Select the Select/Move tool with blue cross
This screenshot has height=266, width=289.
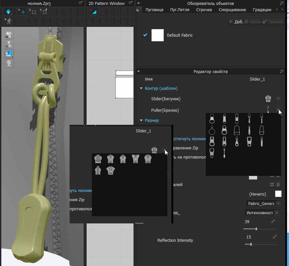22,12
